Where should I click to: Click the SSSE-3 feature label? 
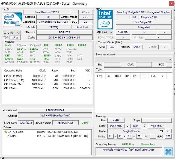pos(82,46)
